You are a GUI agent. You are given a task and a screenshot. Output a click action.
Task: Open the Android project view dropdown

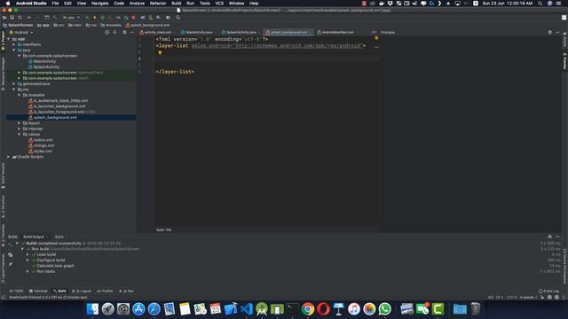coord(21,32)
